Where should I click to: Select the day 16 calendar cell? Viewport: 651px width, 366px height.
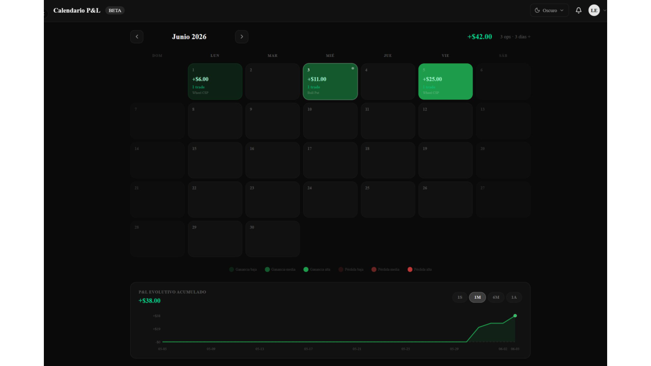tap(273, 160)
